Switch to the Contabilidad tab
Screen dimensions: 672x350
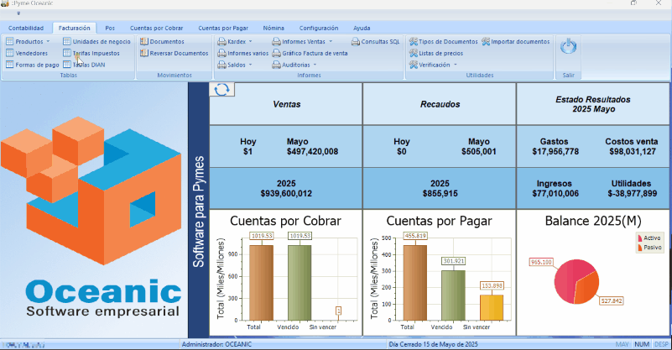point(26,28)
